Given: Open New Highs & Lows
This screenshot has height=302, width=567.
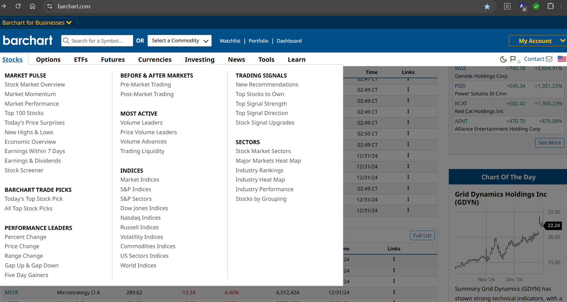Looking at the screenshot, I should coord(29,132).
